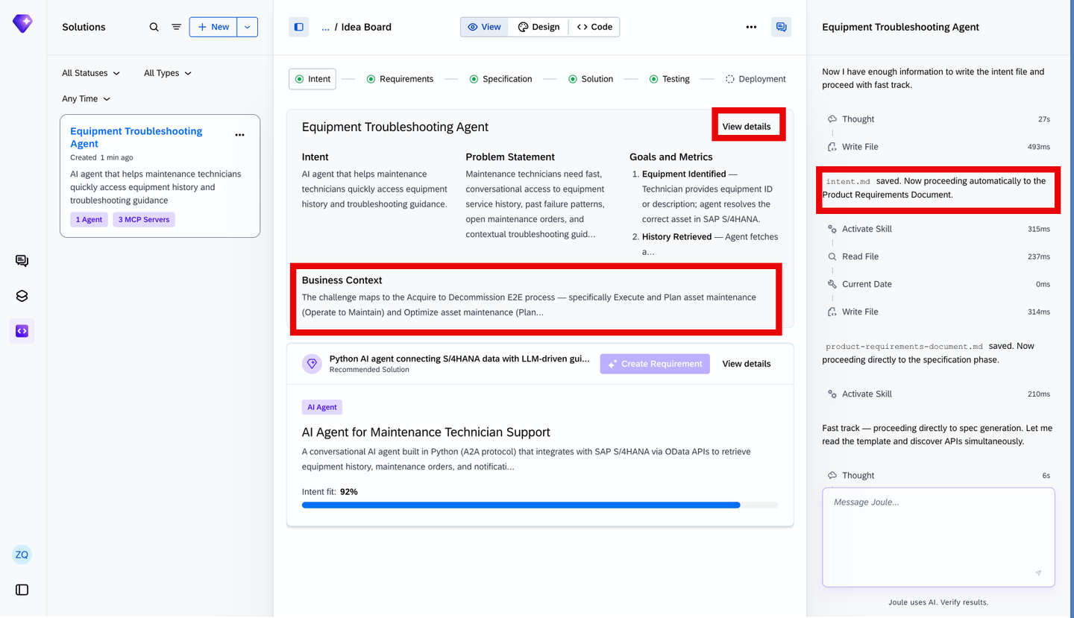1074x618 pixels.
Task: Click the AI Agent tag
Action: coord(322,407)
